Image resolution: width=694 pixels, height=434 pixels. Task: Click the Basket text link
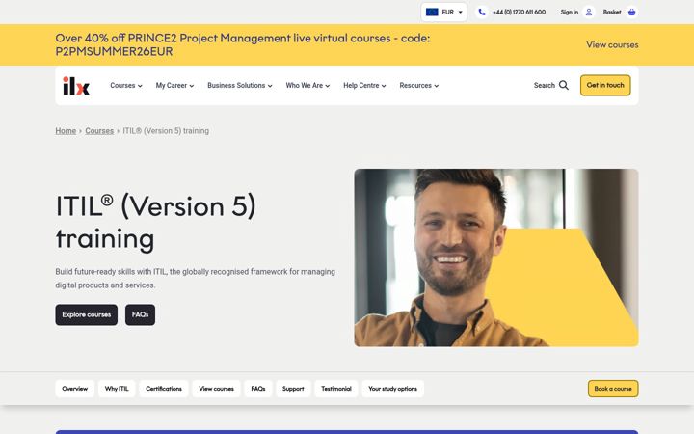(612, 12)
